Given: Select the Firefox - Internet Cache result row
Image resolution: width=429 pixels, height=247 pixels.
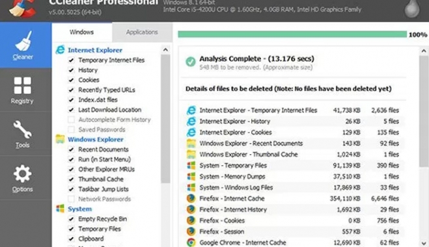Looking at the screenshot, I should [293, 198].
